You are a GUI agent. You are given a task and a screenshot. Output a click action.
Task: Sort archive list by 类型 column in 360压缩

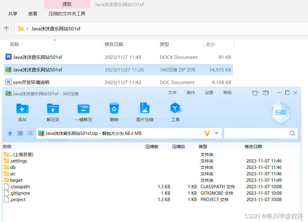tap(203, 147)
